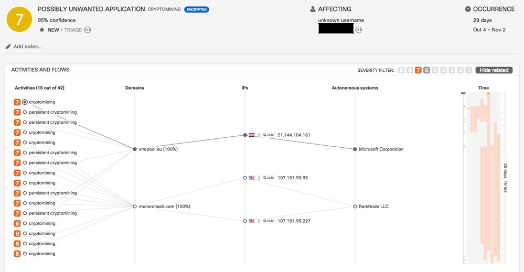The image size is (524, 272).
Task: Click the Netherlands flag next to 51.144.104.161
Action: (x=252, y=135)
